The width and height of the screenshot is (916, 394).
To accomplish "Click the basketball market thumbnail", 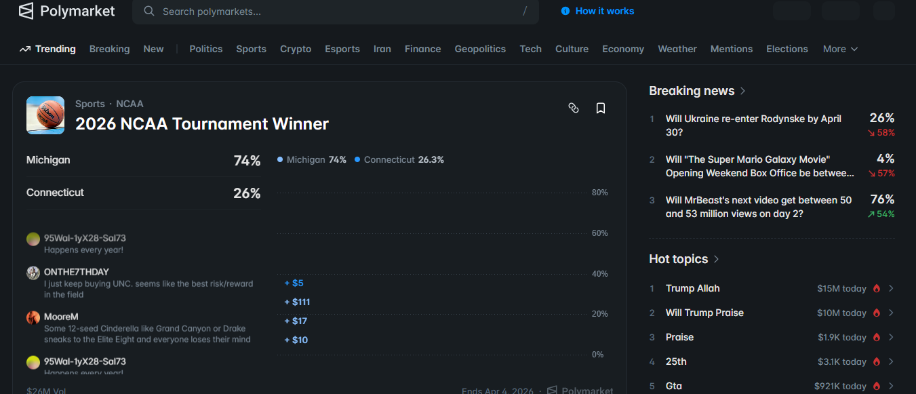I will 45,115.
